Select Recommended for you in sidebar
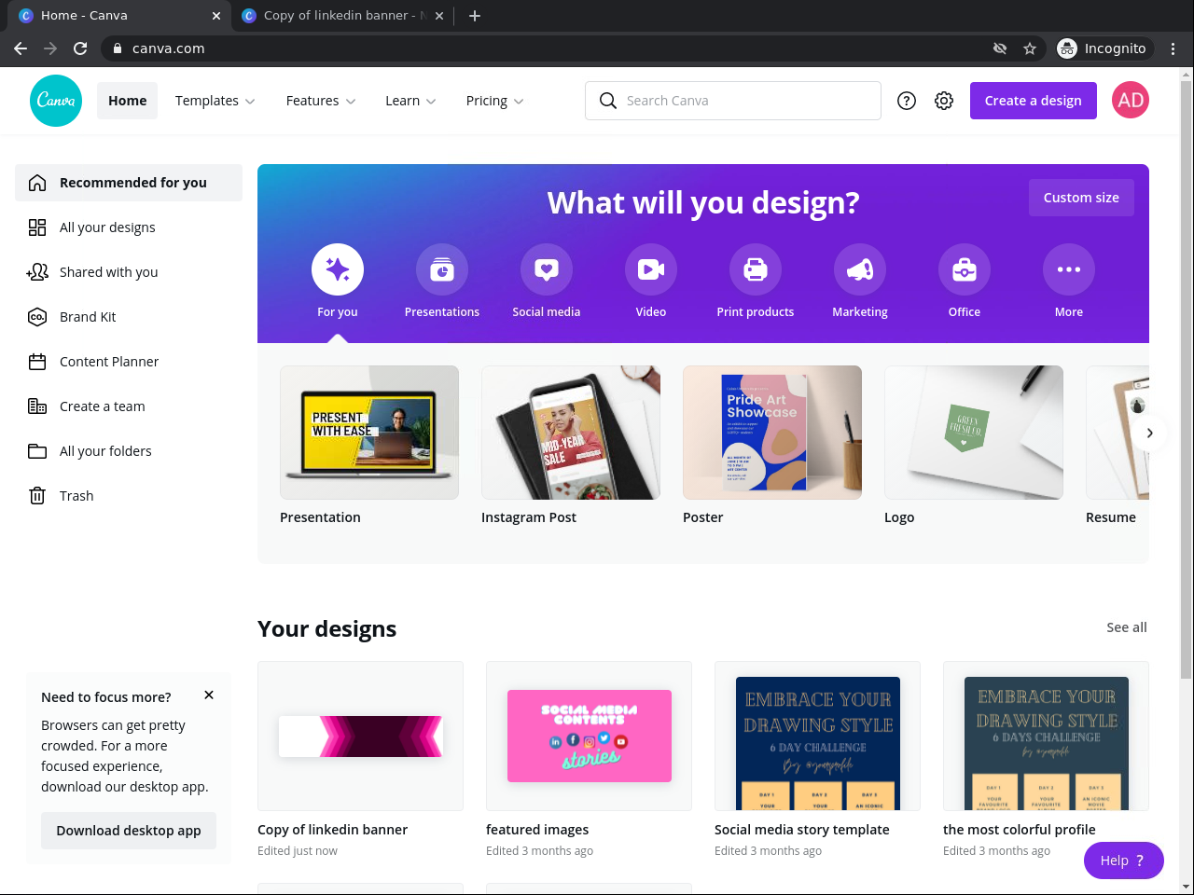Viewport: 1194px width, 895px height. (129, 183)
